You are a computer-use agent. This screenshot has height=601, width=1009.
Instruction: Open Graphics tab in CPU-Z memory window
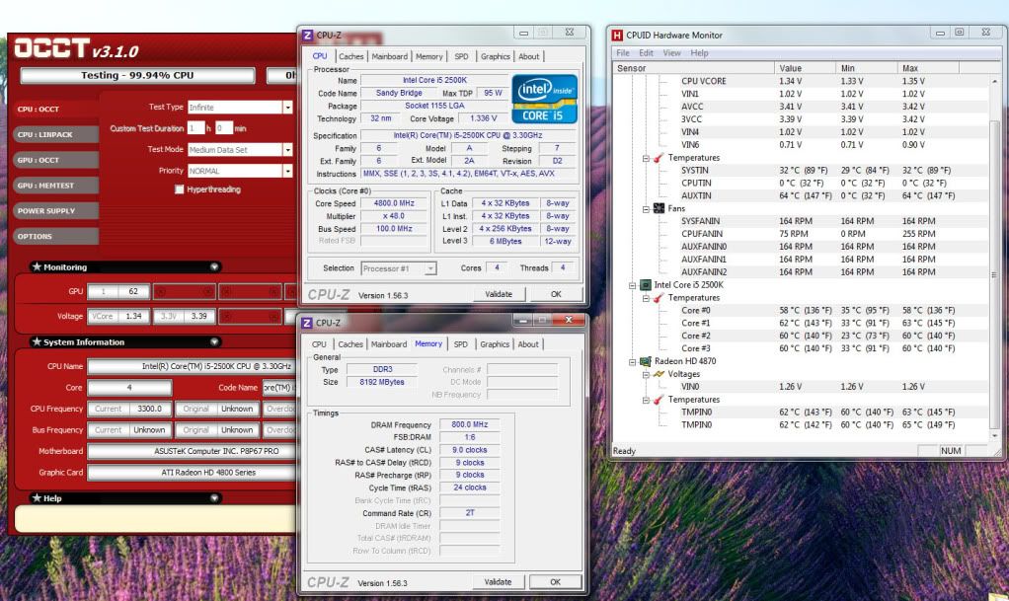point(495,344)
